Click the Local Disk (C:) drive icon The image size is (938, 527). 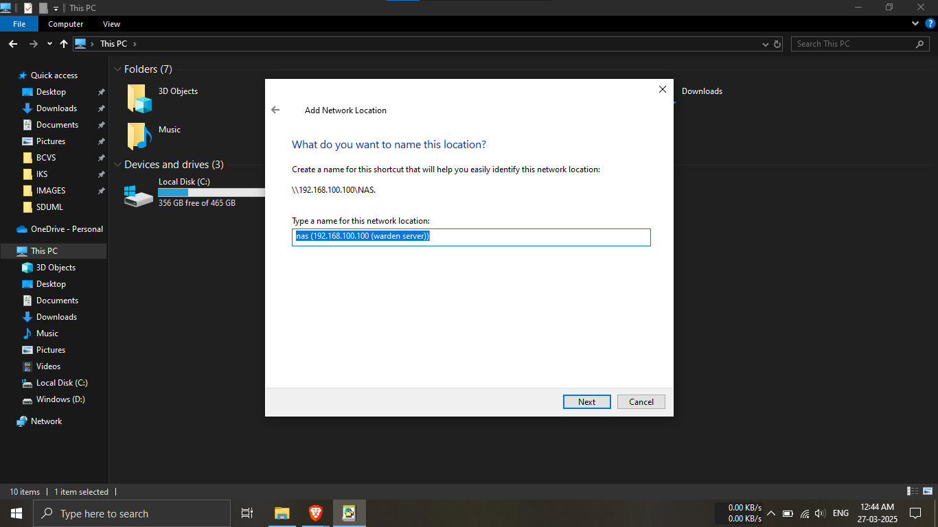pos(139,196)
